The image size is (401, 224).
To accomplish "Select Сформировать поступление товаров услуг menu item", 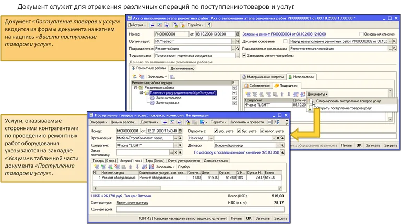I will pos(348,101).
